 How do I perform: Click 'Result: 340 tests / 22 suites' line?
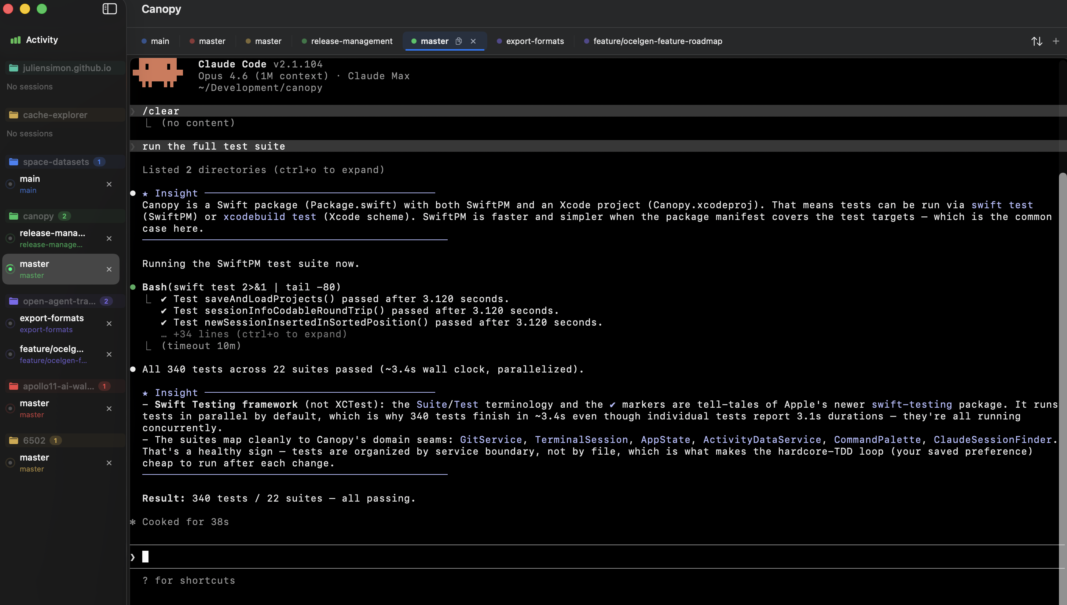click(279, 498)
